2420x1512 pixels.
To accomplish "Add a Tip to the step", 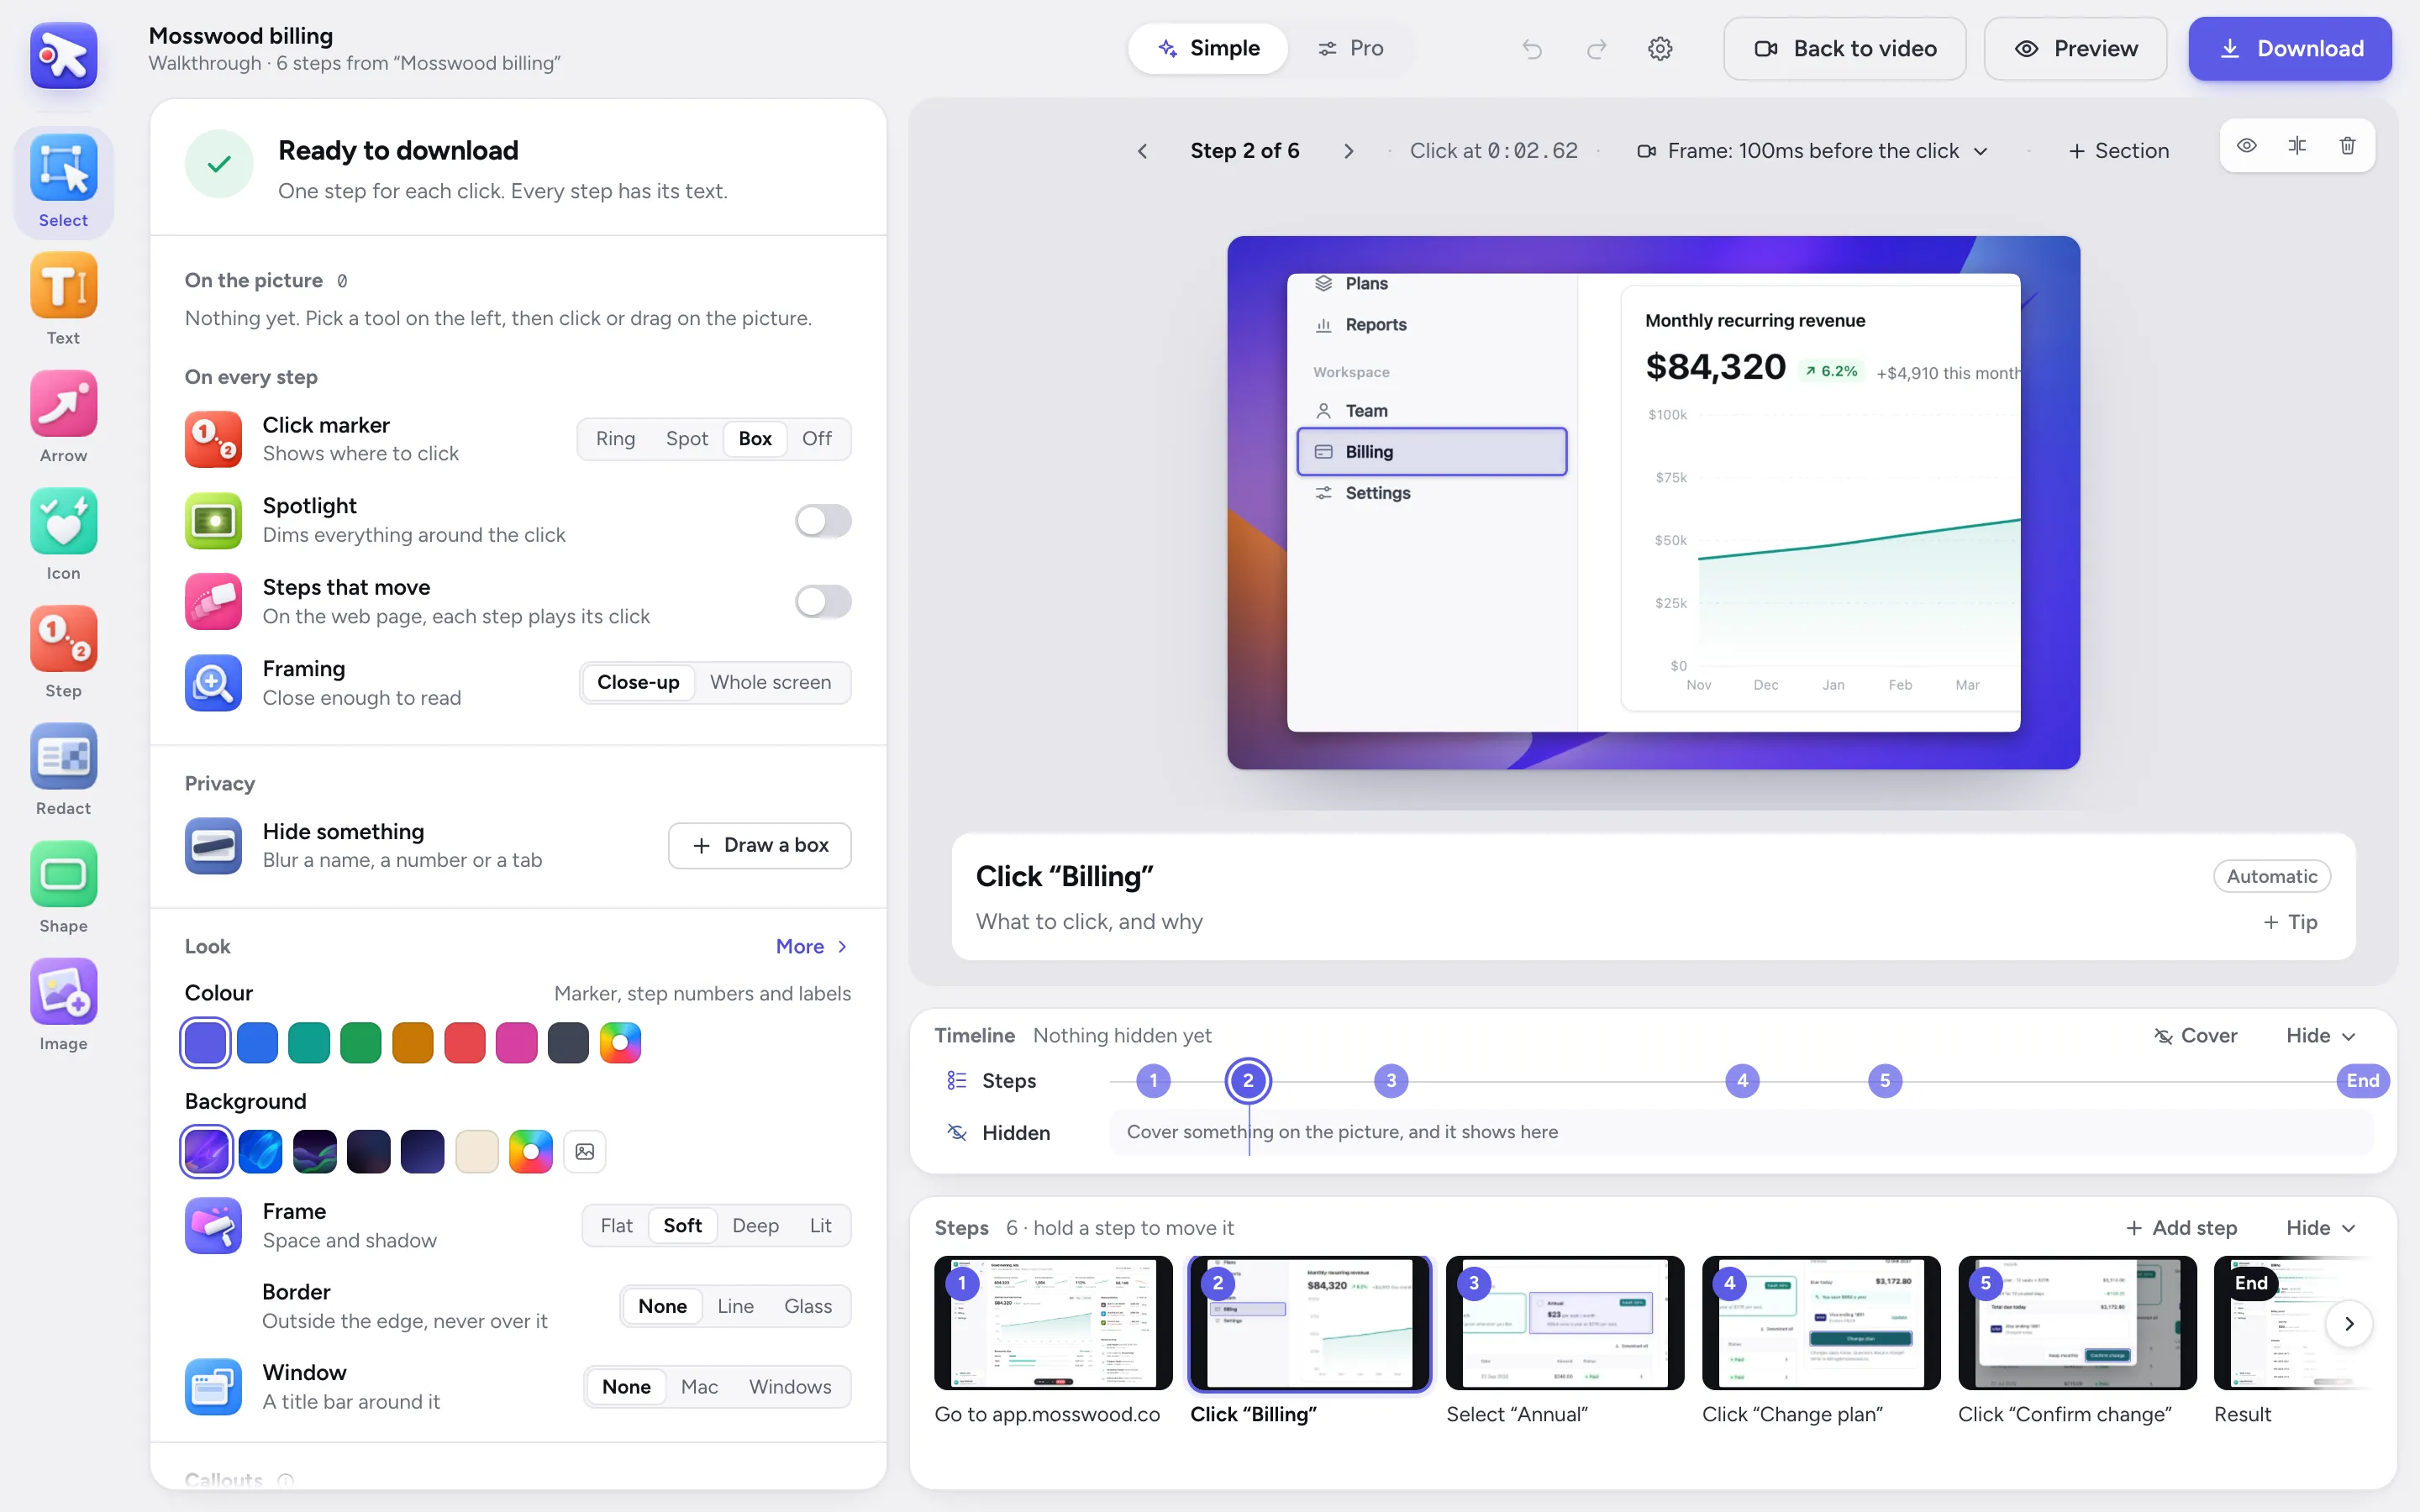I will (2290, 922).
